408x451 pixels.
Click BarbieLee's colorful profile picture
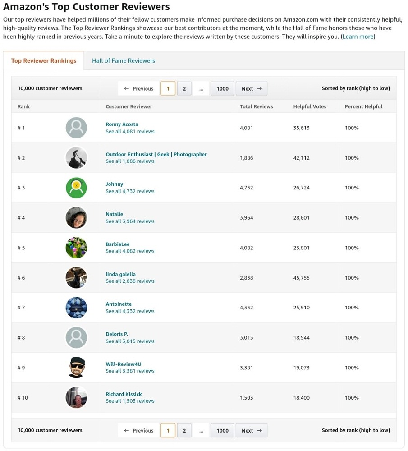pos(76,248)
